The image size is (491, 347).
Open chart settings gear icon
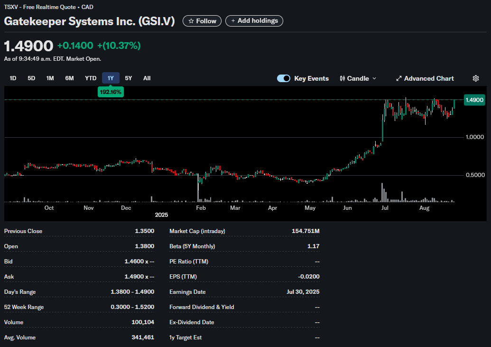(x=476, y=78)
